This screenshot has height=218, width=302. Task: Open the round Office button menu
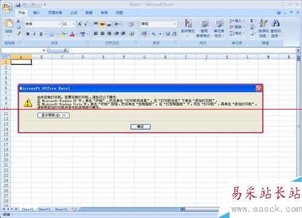[x=7, y=8]
